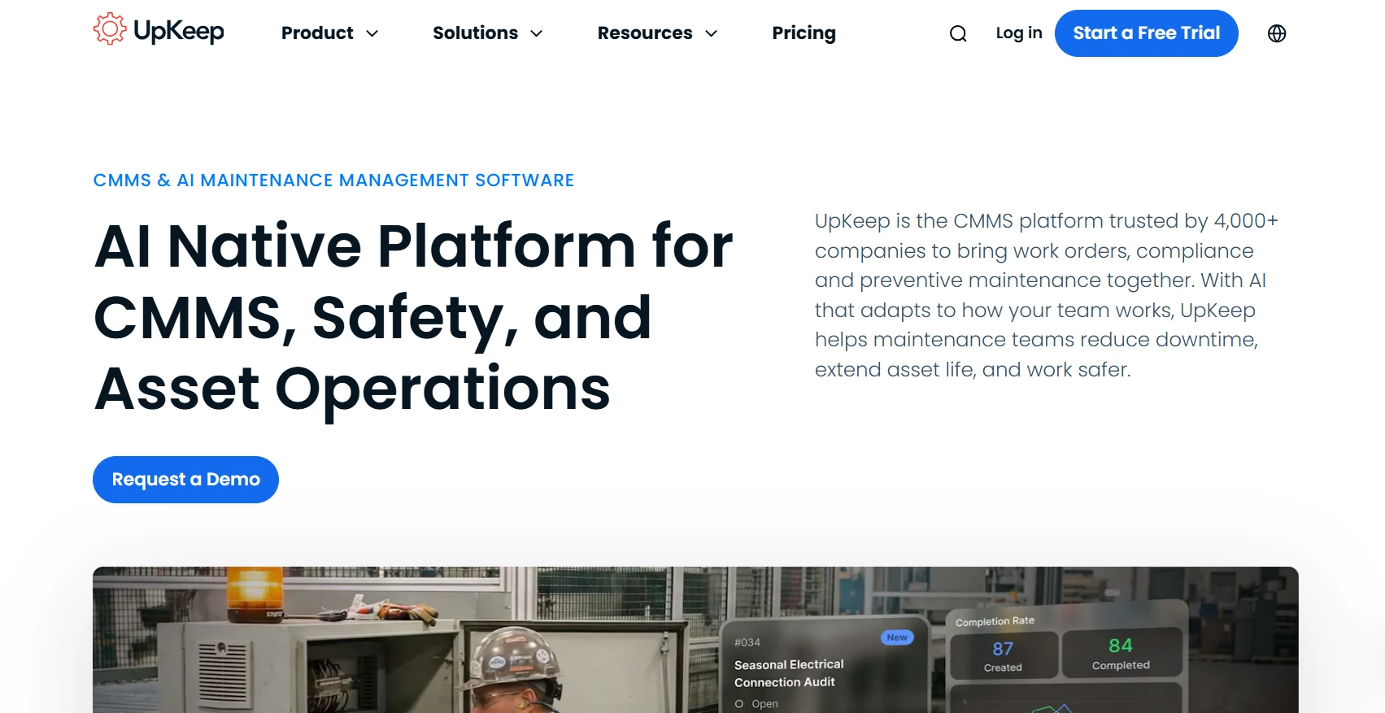The height and width of the screenshot is (713, 1385).
Task: Expand the Solutions dropdown arrow
Action: click(x=537, y=33)
